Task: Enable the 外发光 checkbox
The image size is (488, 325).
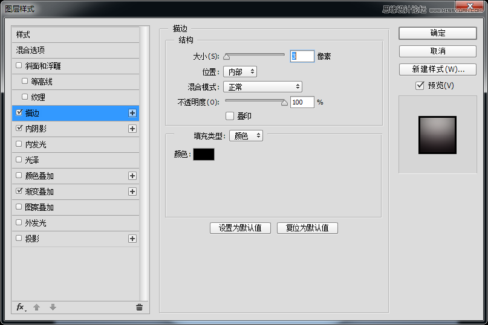Action: click(x=19, y=222)
